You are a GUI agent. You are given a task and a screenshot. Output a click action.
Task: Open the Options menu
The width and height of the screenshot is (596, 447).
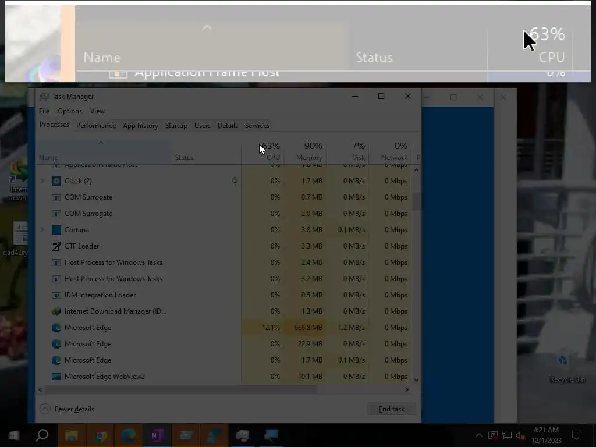point(70,111)
